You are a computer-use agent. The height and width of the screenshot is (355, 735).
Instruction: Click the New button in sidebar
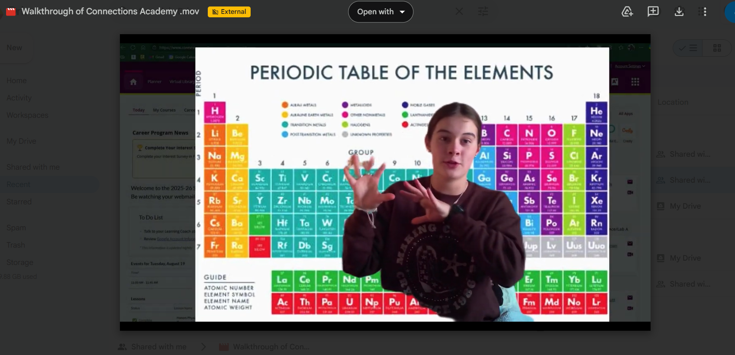(x=15, y=48)
